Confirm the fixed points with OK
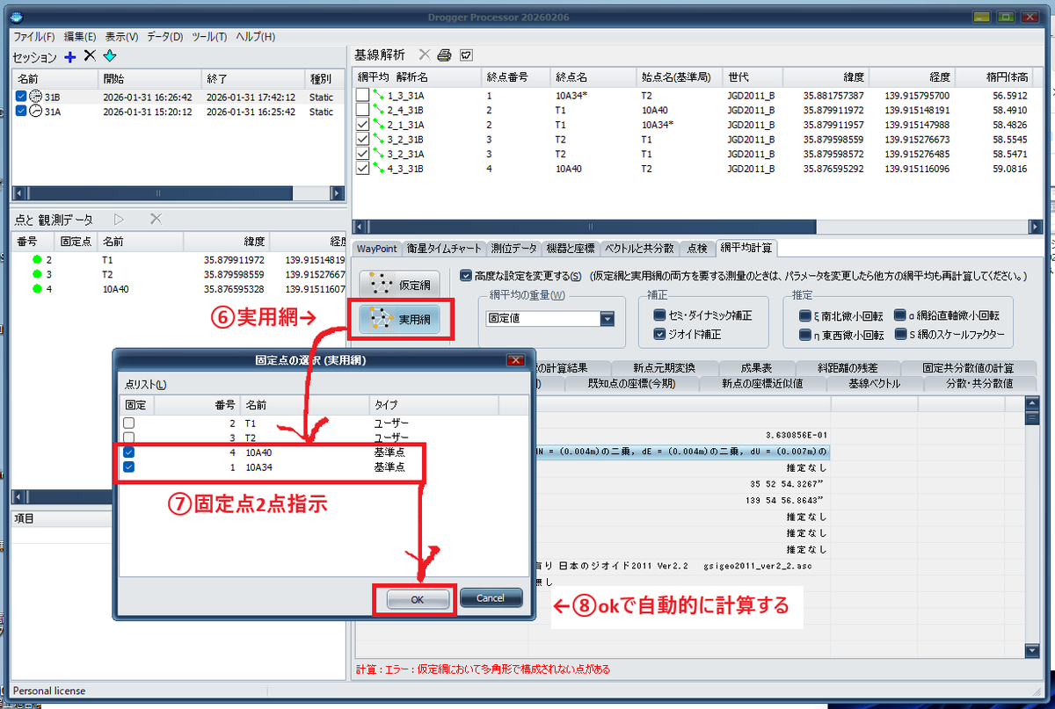This screenshot has height=709, width=1055. [416, 598]
